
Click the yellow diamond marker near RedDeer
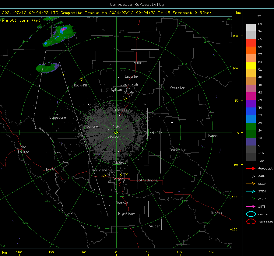[x=125, y=99]
